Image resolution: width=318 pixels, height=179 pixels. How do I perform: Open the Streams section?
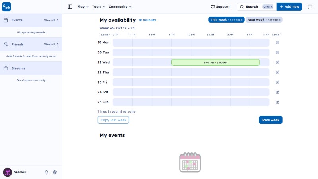pyautogui.click(x=31, y=68)
